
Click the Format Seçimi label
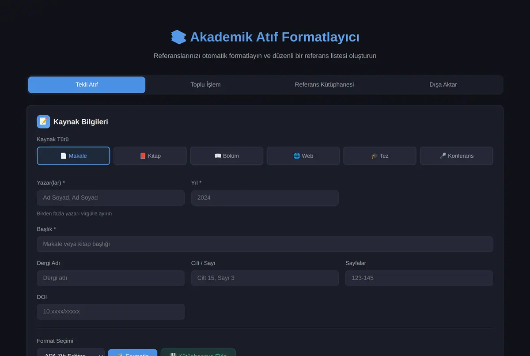click(55, 341)
